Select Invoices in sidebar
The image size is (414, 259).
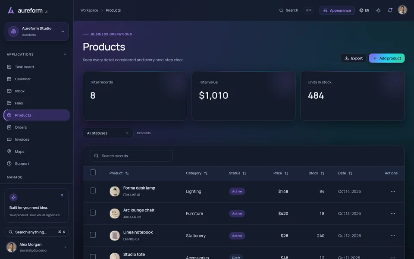pyautogui.click(x=37, y=139)
